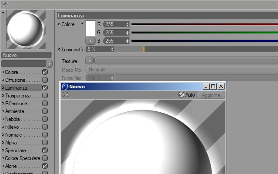Click the grip handle icon at top-left
278x174 pixels.
[5, 4]
